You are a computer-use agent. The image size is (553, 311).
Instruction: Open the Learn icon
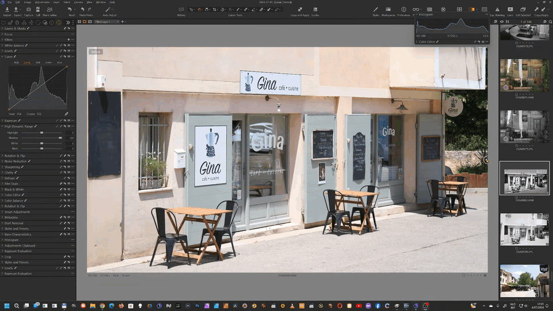pyautogui.click(x=510, y=10)
